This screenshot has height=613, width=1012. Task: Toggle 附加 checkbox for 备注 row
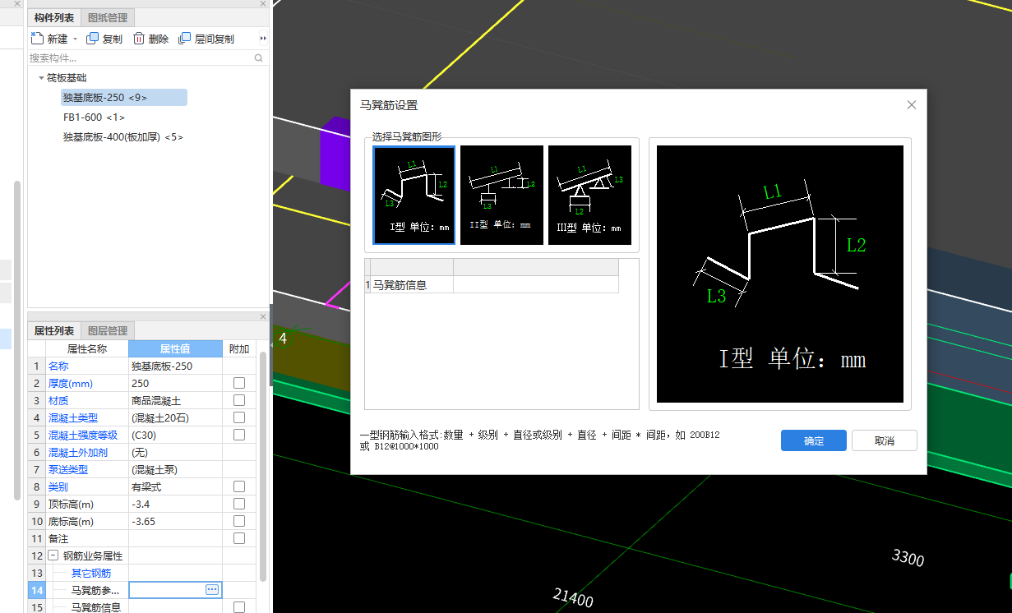(x=238, y=538)
